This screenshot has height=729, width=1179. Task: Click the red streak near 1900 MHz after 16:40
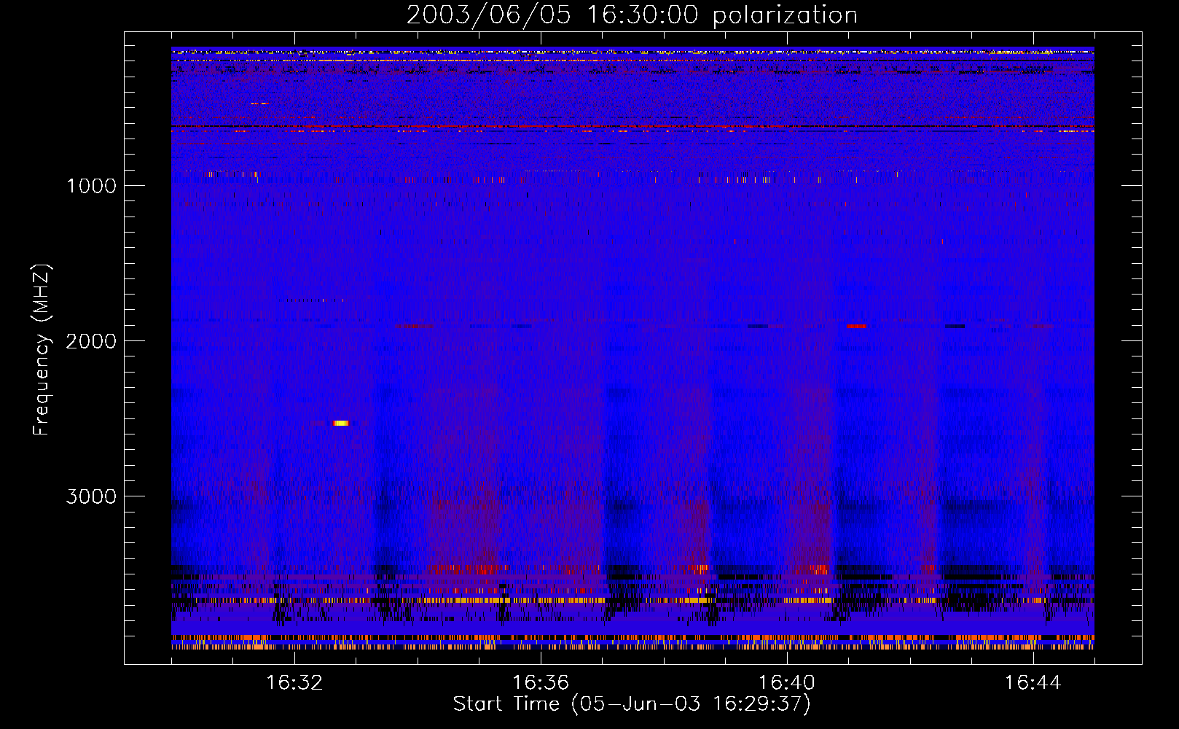(857, 326)
